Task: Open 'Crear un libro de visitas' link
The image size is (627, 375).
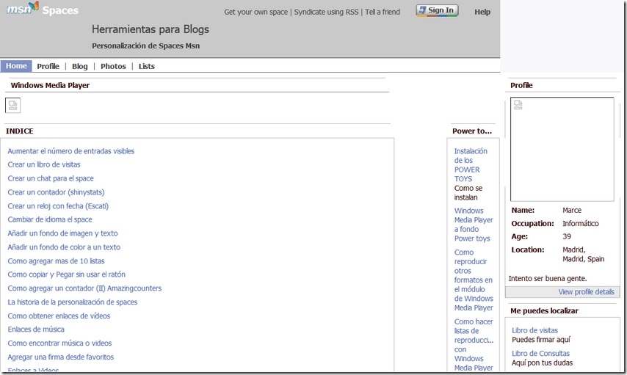Action: click(x=44, y=164)
